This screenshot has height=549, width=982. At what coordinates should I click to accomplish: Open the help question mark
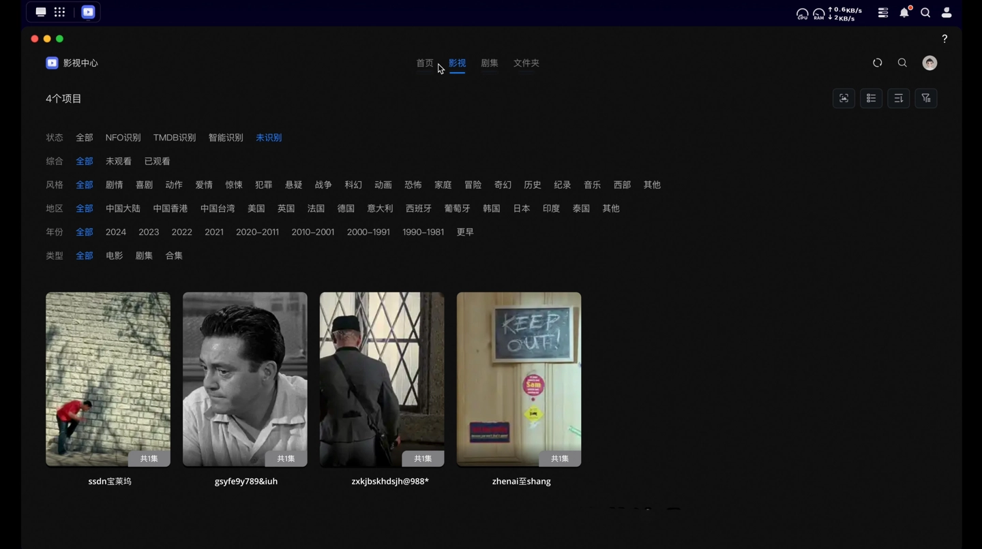pos(944,39)
